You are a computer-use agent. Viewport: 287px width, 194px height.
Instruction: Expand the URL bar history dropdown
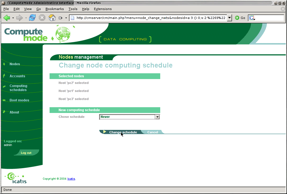pos(229,18)
